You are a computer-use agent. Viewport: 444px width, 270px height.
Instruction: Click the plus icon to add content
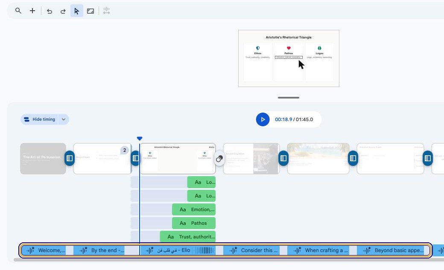[x=32, y=11]
